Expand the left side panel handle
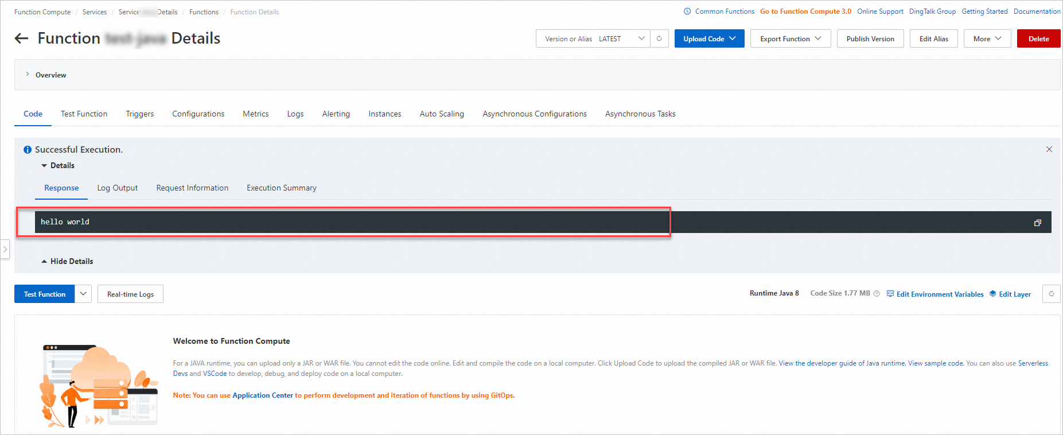 tap(5, 249)
